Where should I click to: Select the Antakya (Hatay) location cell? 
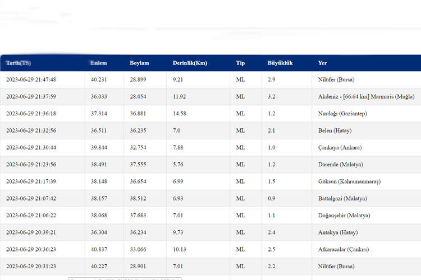(x=337, y=232)
